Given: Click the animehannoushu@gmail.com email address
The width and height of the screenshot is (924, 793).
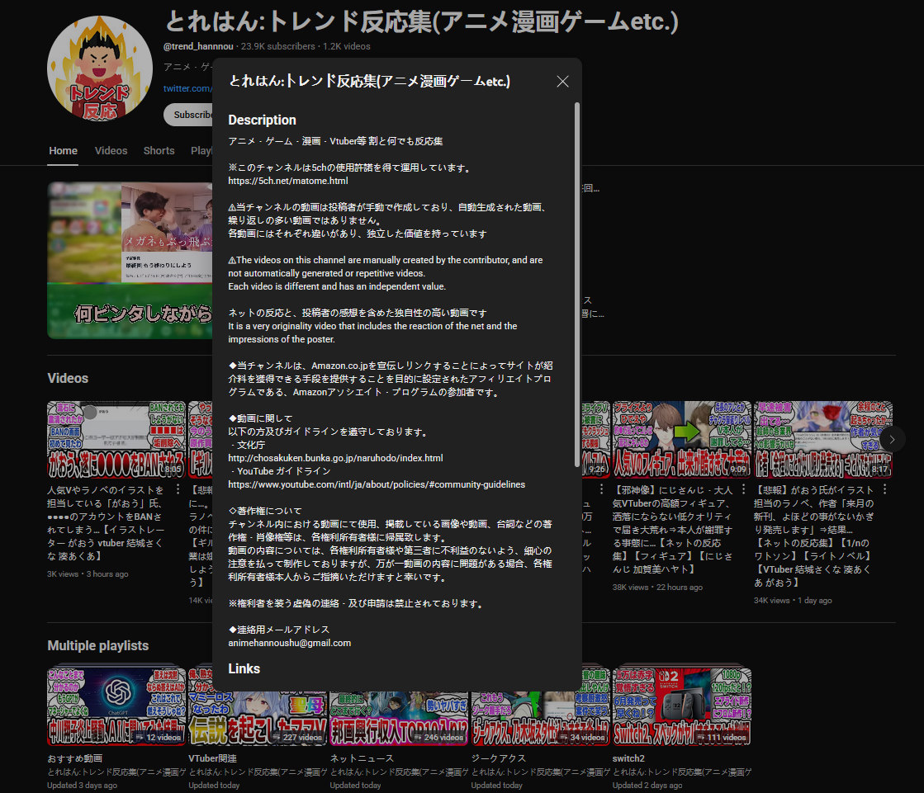Looking at the screenshot, I should click(x=289, y=643).
